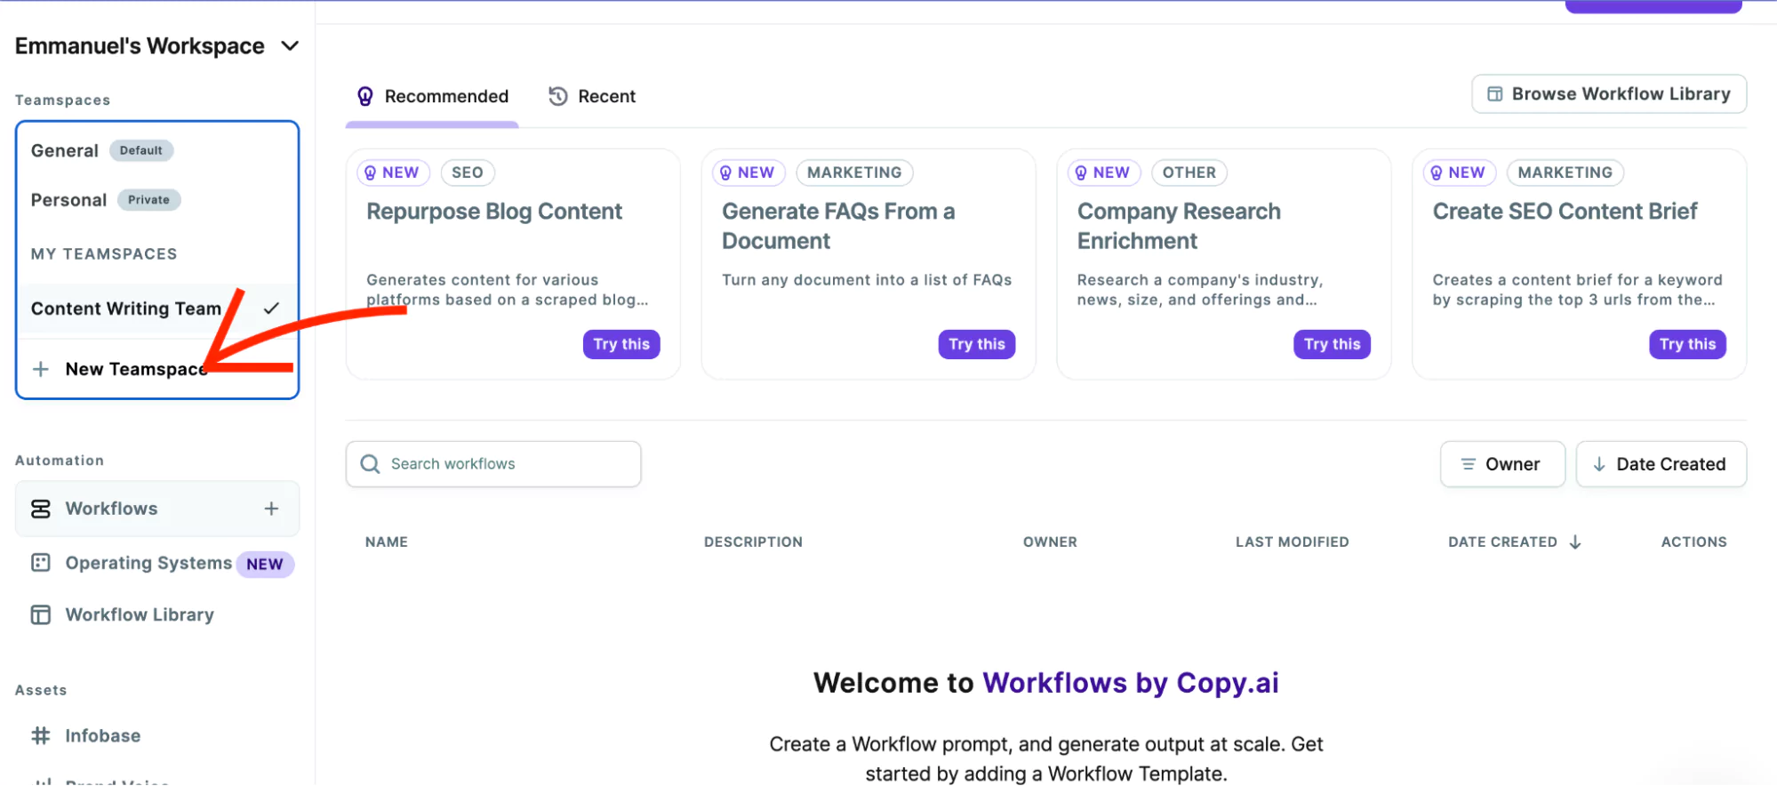
Task: Open Infobase from Assets
Action: coord(102,735)
